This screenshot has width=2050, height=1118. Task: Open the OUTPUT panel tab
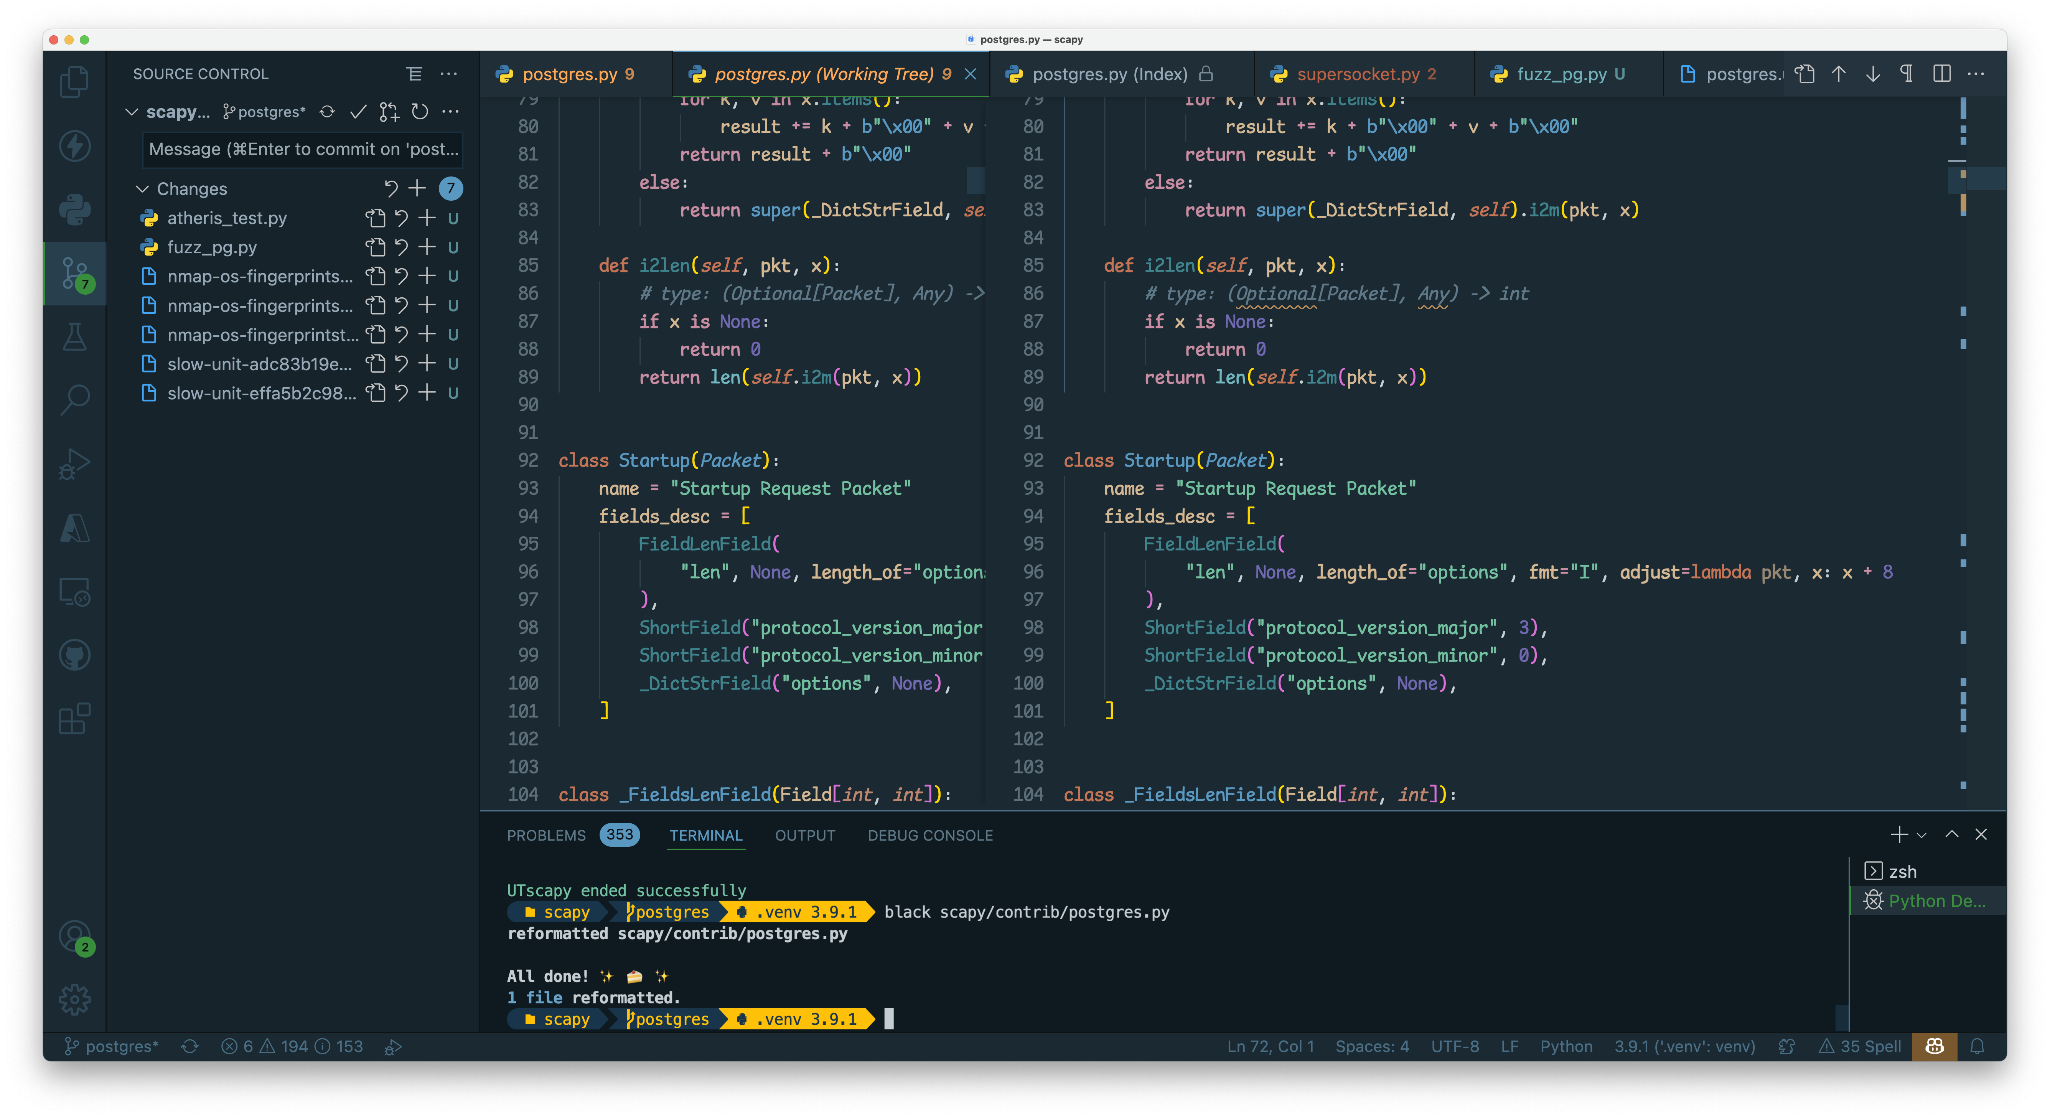click(804, 835)
